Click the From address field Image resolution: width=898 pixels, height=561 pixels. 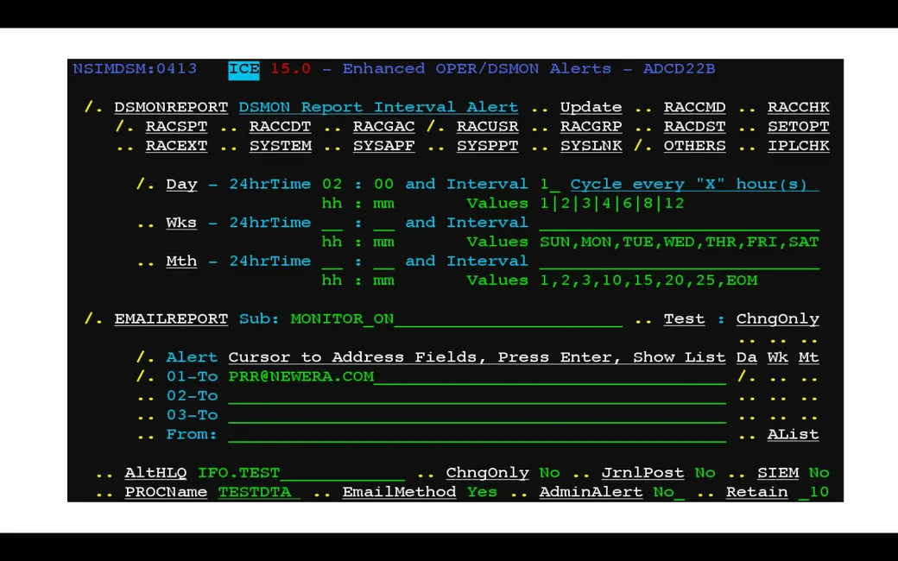pyautogui.click(x=477, y=434)
